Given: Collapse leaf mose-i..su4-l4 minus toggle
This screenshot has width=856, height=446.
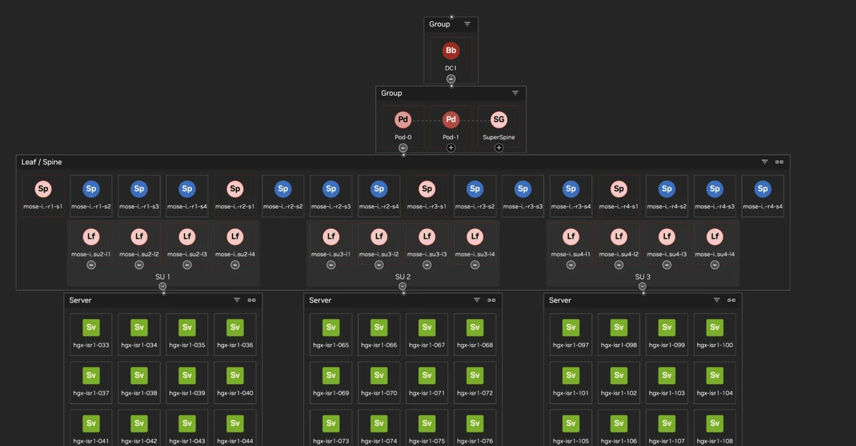Looking at the screenshot, I should [x=715, y=265].
